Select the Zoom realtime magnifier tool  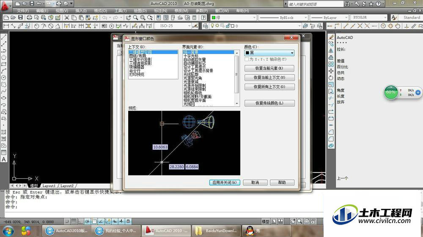[135, 17]
